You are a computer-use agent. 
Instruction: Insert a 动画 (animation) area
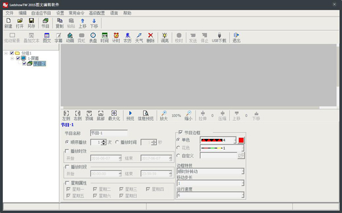point(70,38)
